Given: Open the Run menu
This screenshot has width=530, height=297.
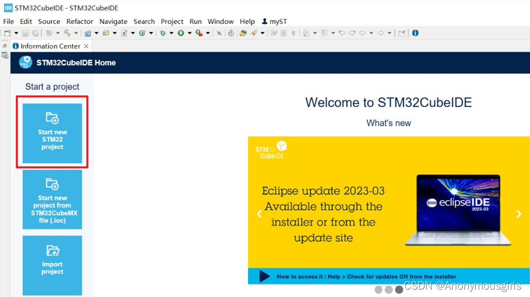Looking at the screenshot, I should (196, 21).
